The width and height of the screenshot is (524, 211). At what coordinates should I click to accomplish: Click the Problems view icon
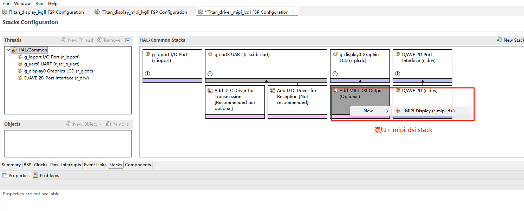tap(35, 175)
